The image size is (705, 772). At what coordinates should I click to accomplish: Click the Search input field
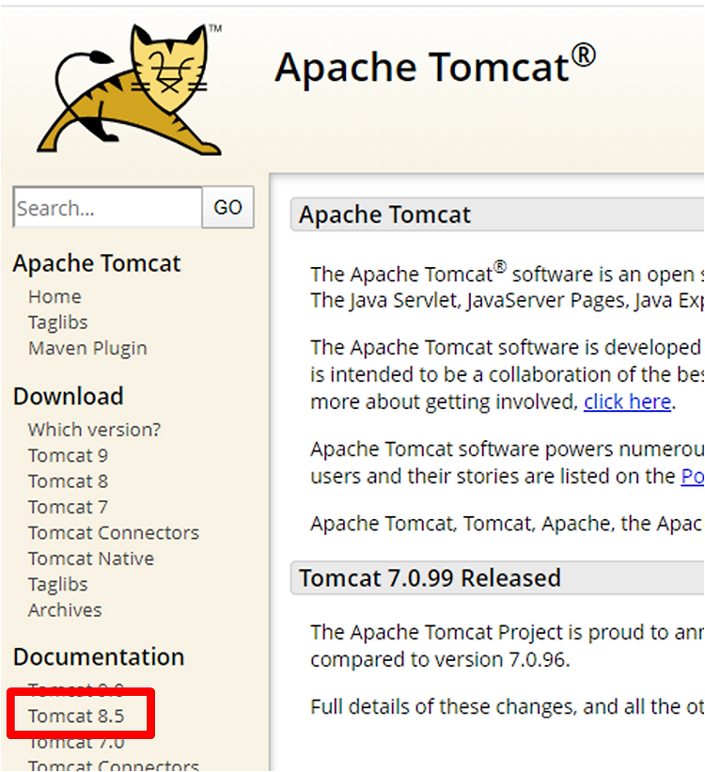tap(108, 207)
